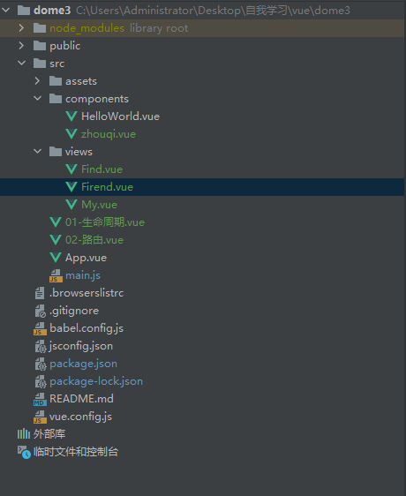Collapse the src folder
Viewport: 406px width, 496px height.
[x=21, y=63]
